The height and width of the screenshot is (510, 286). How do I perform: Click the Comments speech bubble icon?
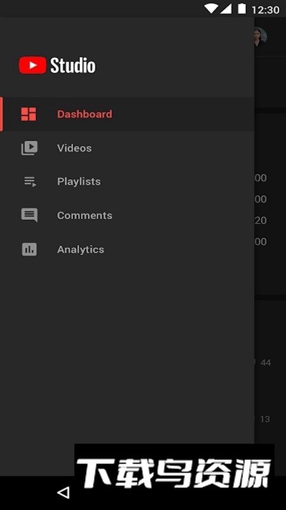click(x=29, y=215)
